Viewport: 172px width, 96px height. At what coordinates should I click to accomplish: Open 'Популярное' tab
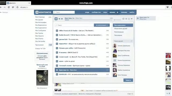coord(118,35)
